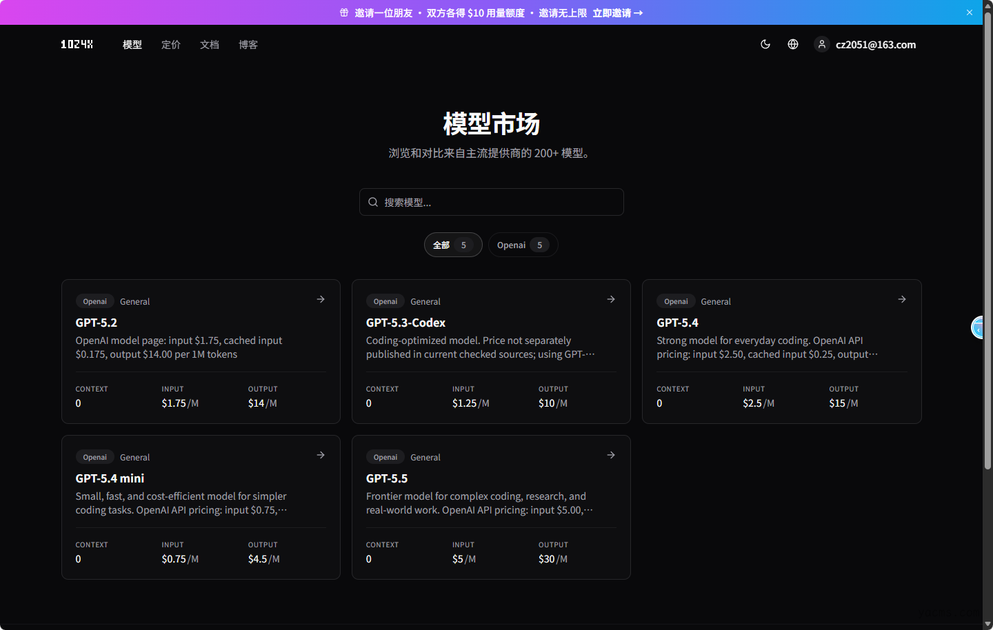Open the language globe menu
993x630 pixels.
(x=793, y=44)
